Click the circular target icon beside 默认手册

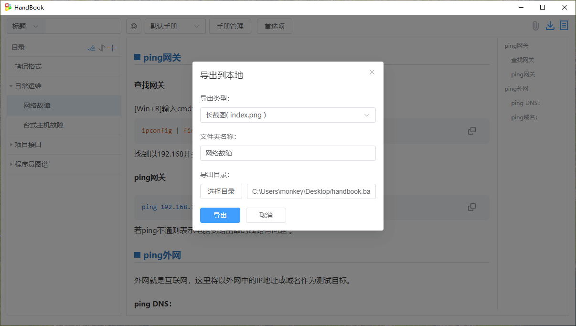coord(134,26)
